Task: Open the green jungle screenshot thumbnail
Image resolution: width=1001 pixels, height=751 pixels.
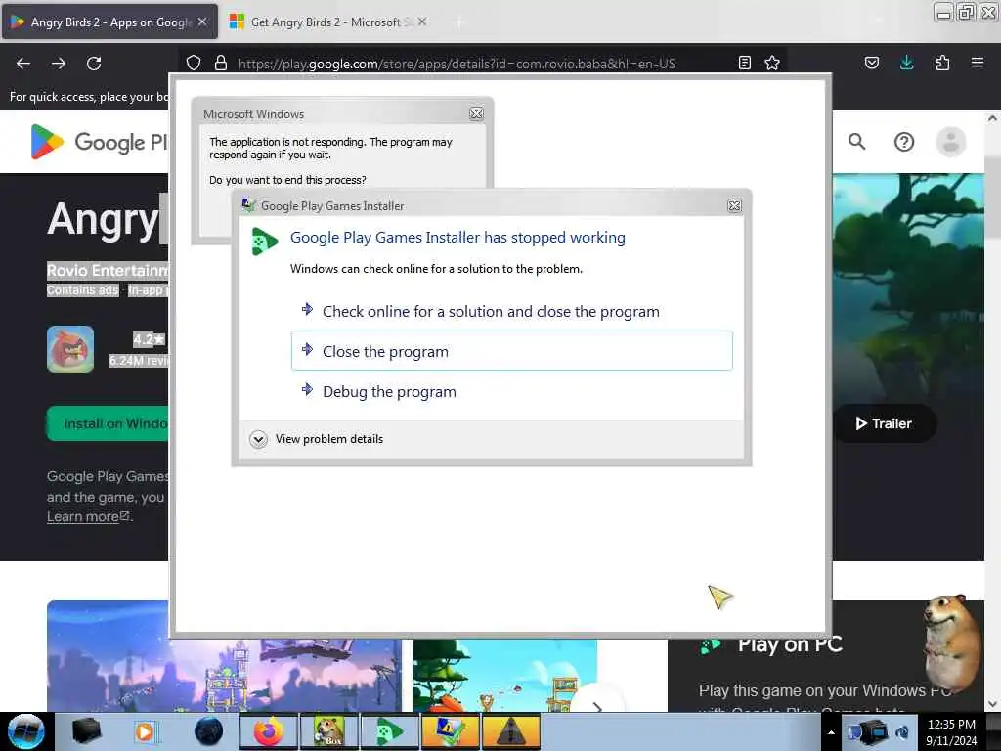Action: (x=505, y=675)
